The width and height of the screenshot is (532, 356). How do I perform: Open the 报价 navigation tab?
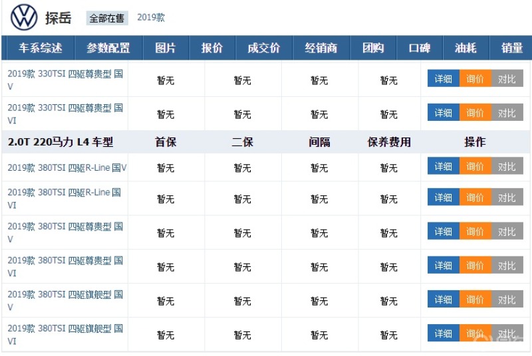212,48
